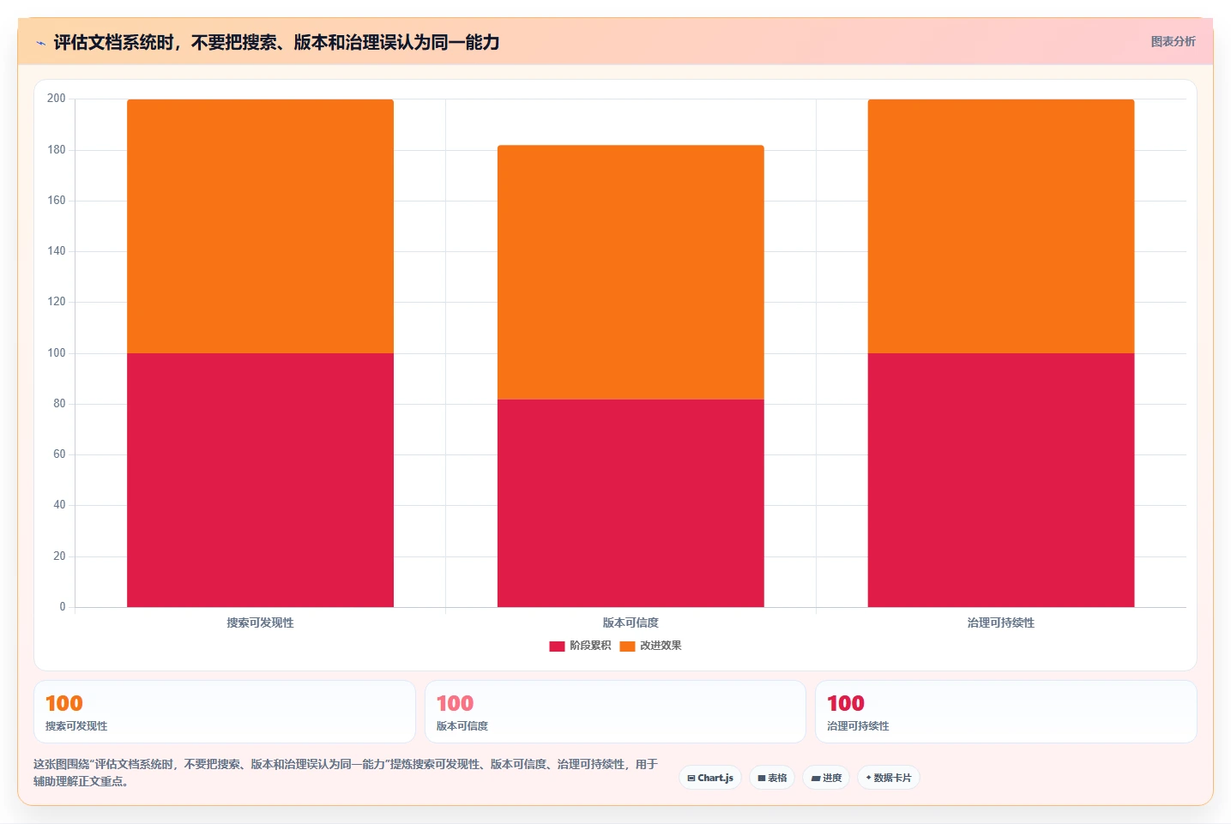
Task: Click the 200 y-axis tick label
Action: point(57,99)
